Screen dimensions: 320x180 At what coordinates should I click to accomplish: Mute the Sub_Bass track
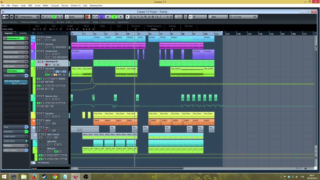click(38, 113)
